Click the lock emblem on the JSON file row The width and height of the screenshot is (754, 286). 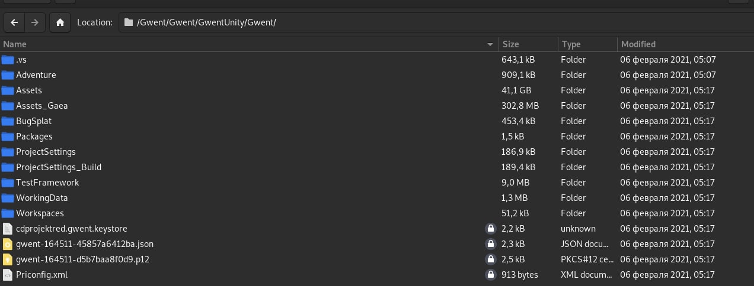tap(490, 244)
